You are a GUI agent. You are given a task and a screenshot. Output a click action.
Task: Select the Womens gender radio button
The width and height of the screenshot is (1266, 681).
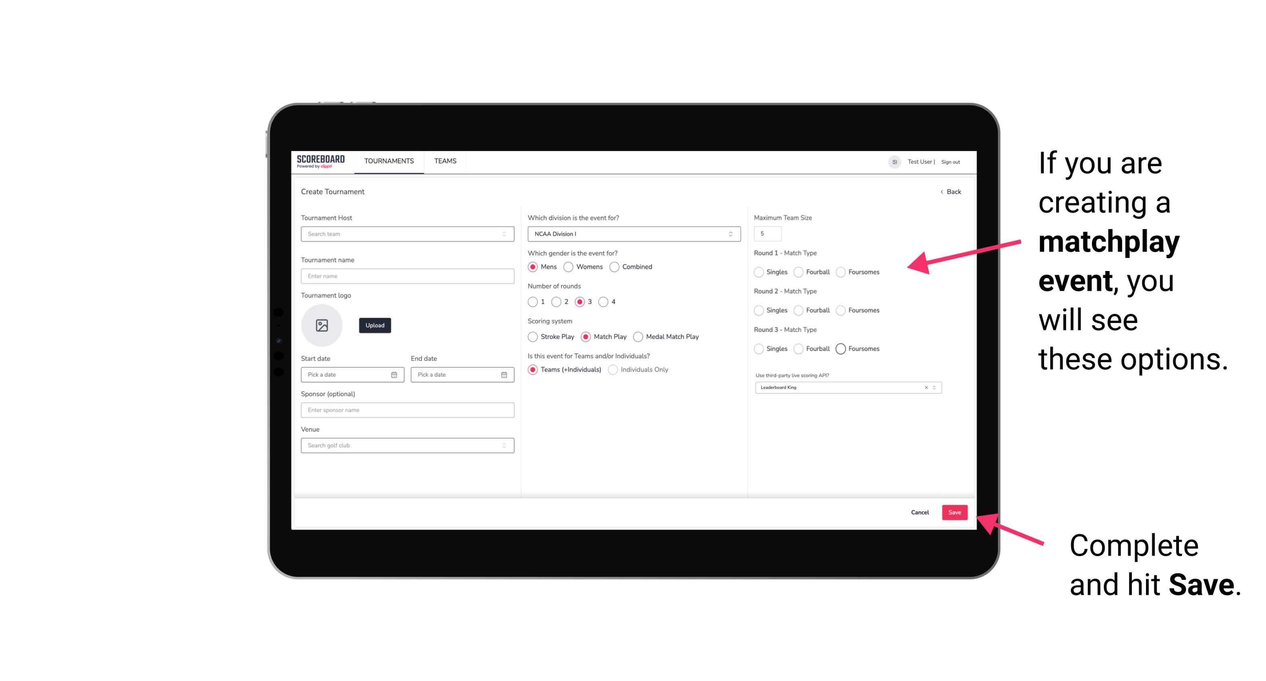570,267
